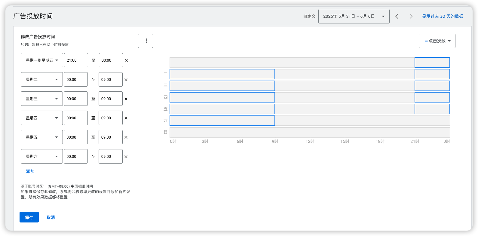The image size is (478, 236).
Task: Open 显示过去 30 天的数据 link
Action: (442, 16)
